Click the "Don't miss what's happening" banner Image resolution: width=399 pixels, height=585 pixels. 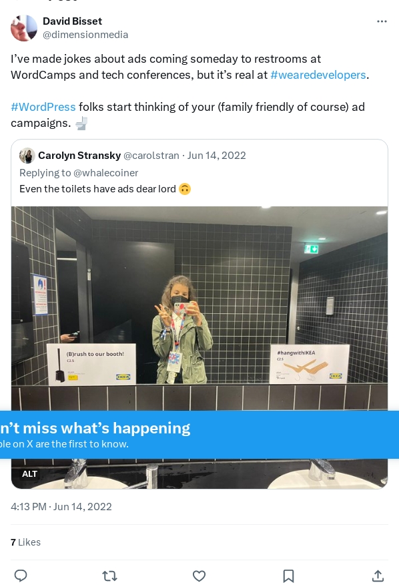pyautogui.click(x=199, y=435)
